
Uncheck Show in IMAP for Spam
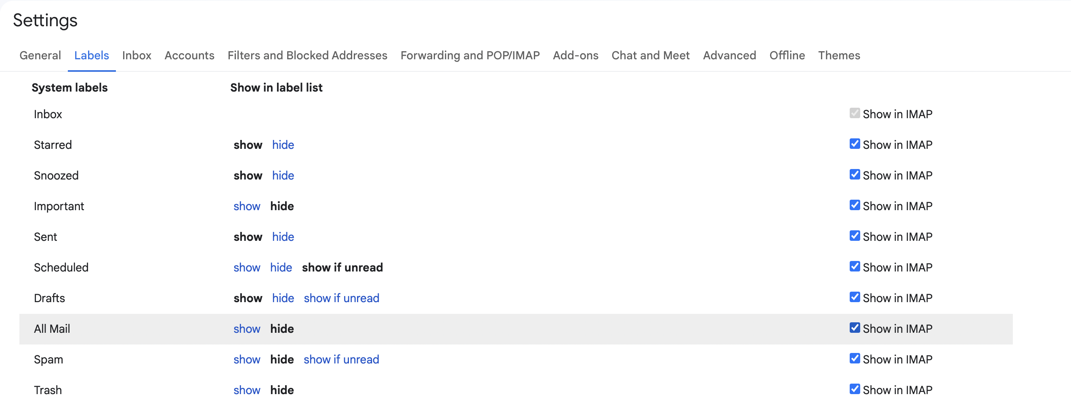tap(855, 359)
